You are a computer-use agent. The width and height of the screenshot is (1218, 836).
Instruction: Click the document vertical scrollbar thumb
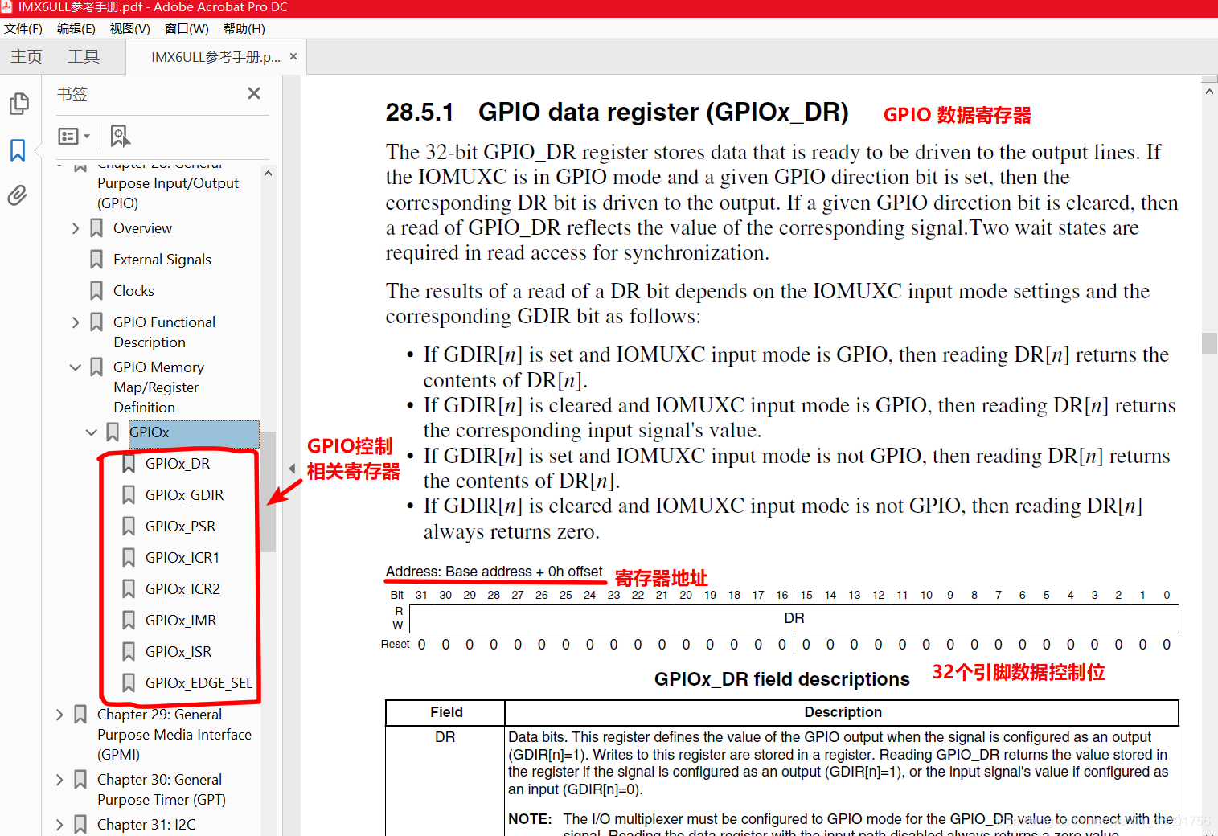coord(1209,343)
